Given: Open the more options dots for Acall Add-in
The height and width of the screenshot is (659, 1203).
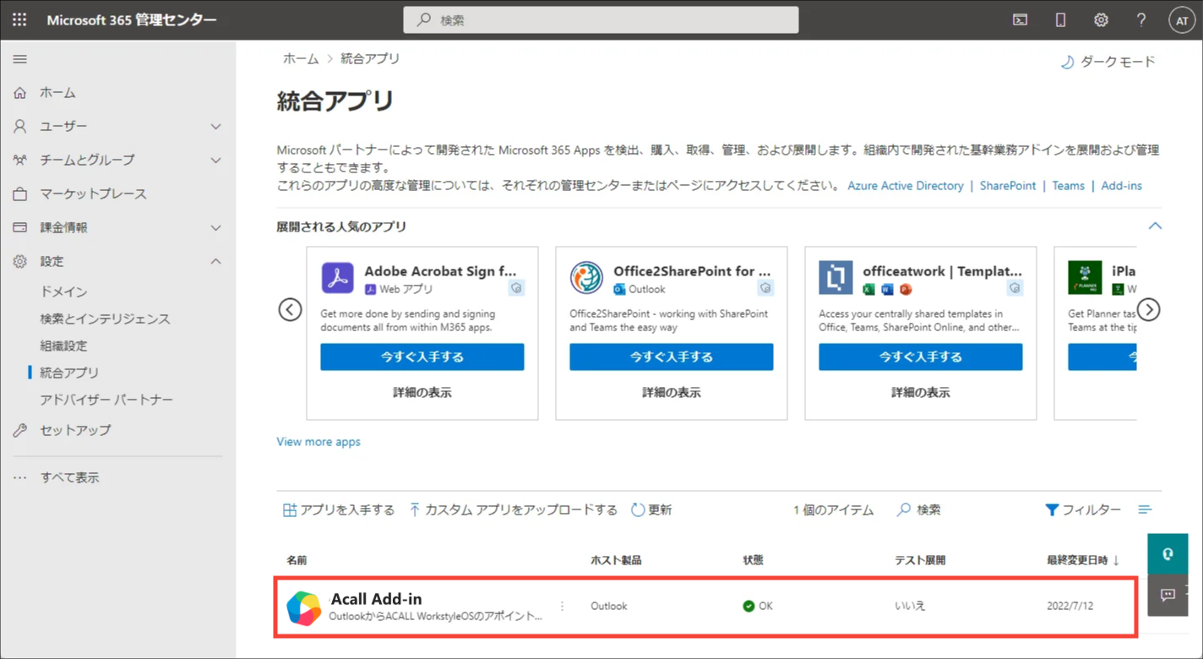Looking at the screenshot, I should [x=562, y=606].
